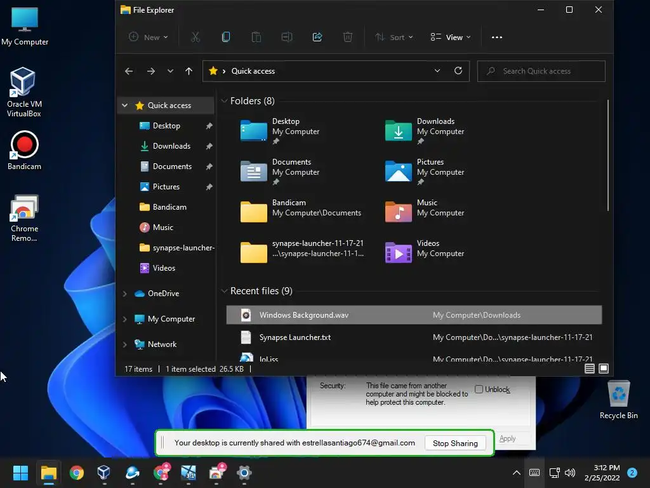Viewport: 650px width, 488px height.
Task: Open the New dropdown menu
Action: 148,37
